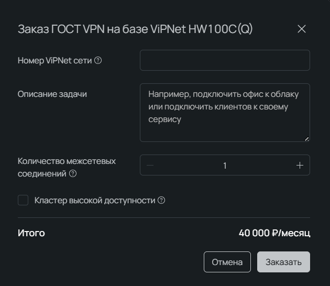
Task: Click the Описание задачи label
Action: [x=52, y=94]
